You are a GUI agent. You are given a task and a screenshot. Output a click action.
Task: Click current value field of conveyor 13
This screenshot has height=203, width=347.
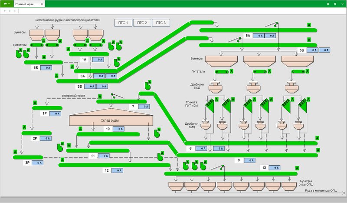point(275,168)
